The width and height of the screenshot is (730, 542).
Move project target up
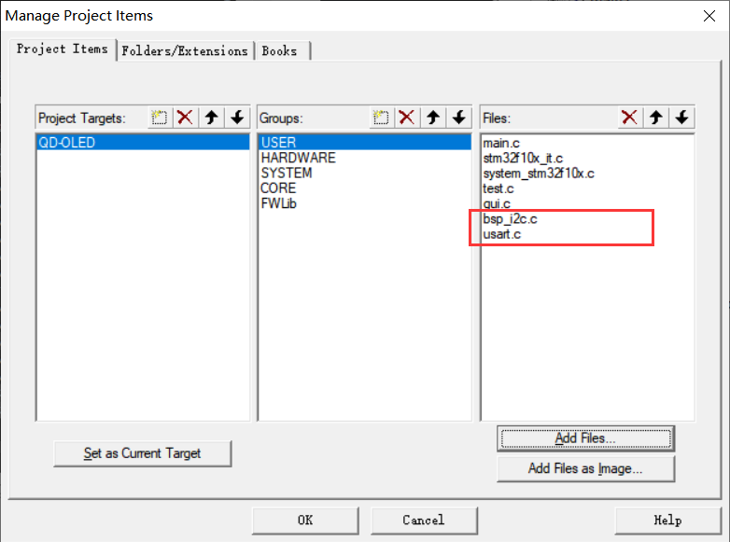pyautogui.click(x=211, y=118)
